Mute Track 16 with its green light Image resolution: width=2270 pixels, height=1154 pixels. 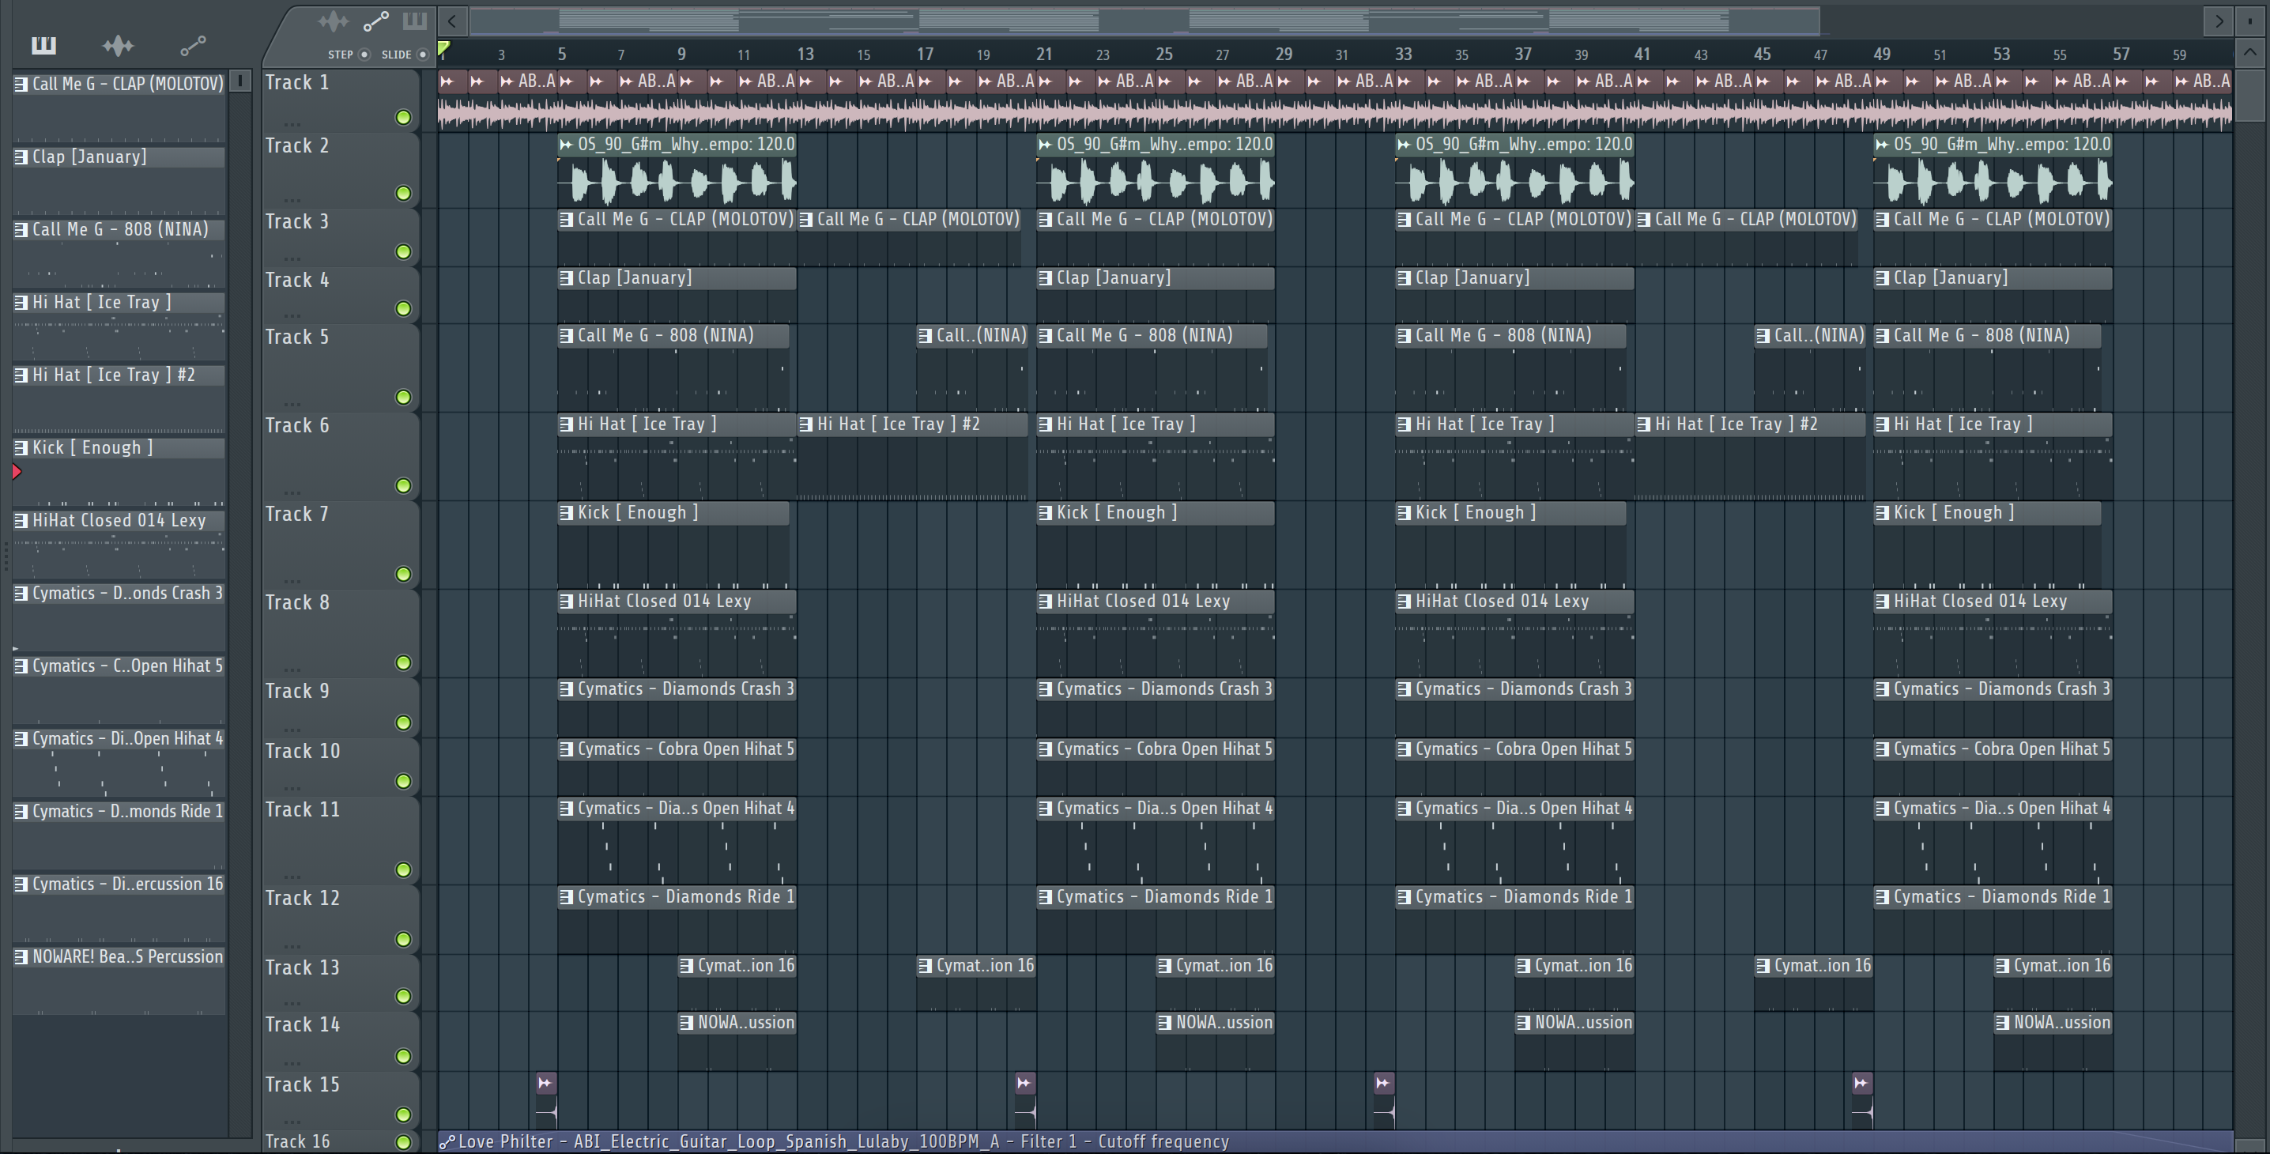(x=403, y=1141)
